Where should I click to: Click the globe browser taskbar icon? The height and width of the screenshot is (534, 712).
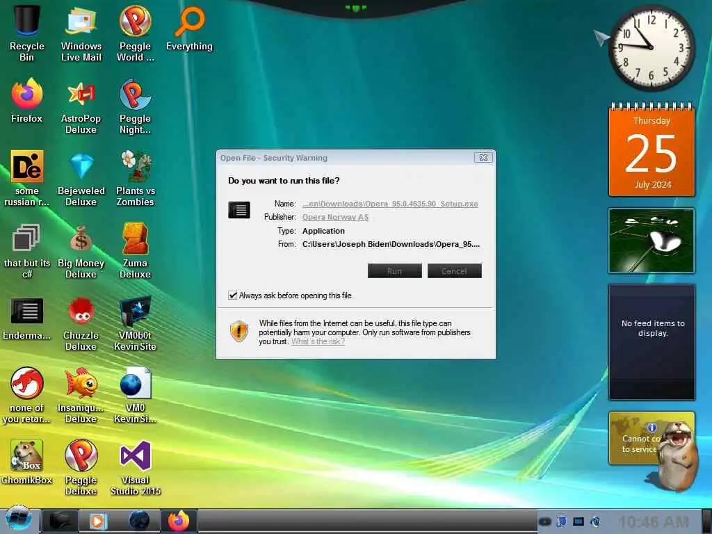click(139, 520)
